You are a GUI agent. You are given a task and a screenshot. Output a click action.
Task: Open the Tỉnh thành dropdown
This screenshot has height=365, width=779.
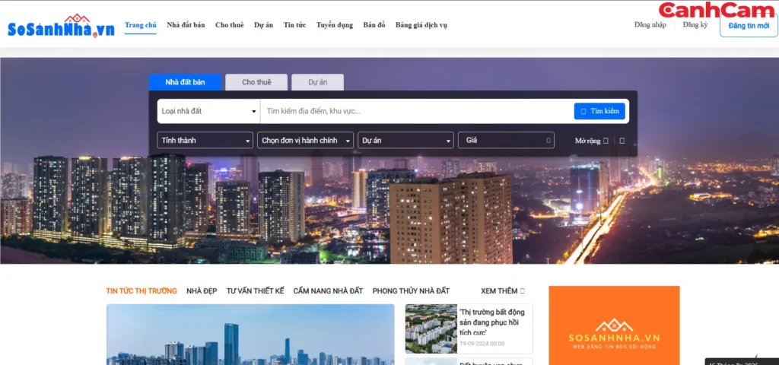click(205, 141)
